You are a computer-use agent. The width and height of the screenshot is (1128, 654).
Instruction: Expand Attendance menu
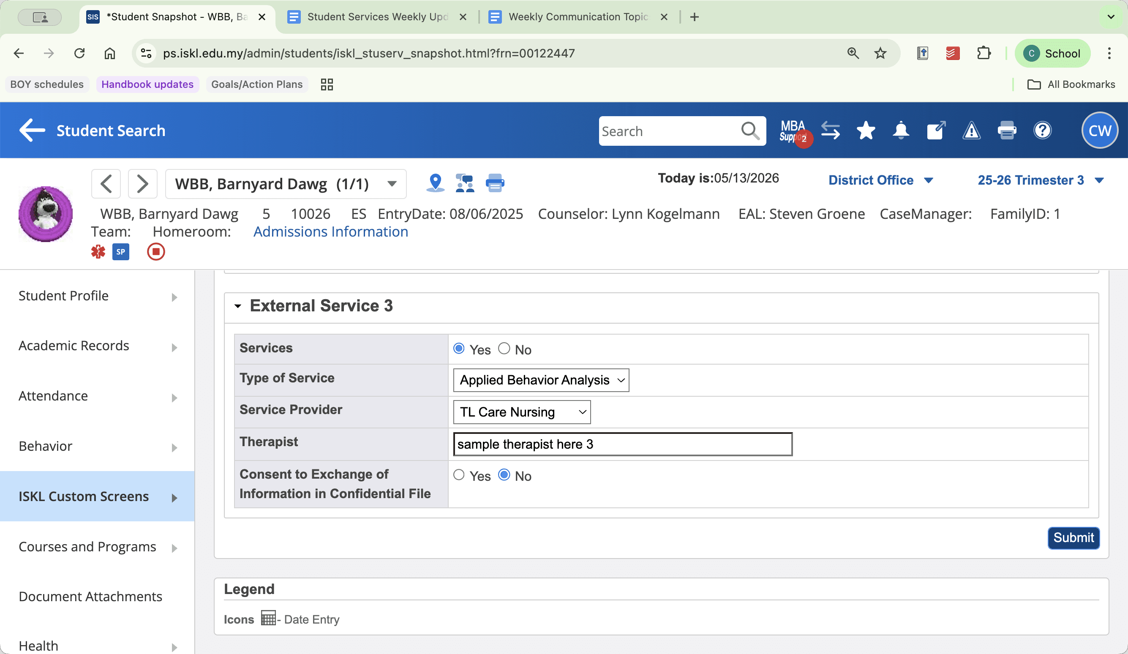coord(97,396)
